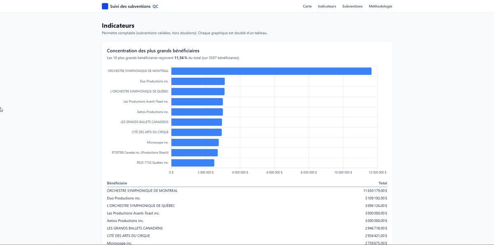
Task: Click the 2 000 000 $ axis label
Action: [x=206, y=172]
